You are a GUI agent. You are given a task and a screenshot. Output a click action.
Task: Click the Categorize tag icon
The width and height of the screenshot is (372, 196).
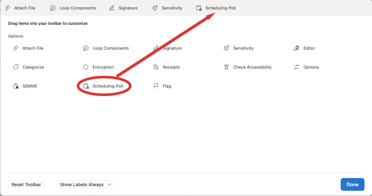coord(16,67)
